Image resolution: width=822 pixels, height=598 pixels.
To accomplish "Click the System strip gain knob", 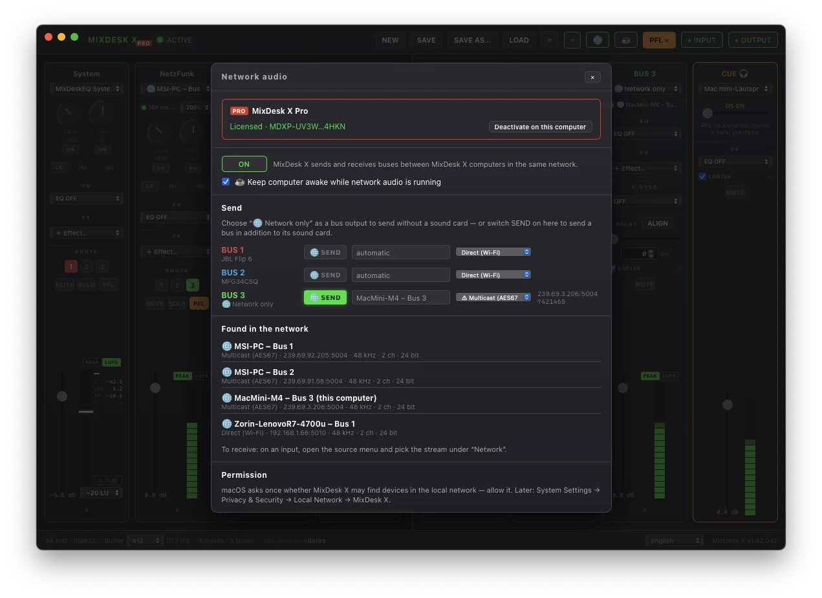I will (x=69, y=114).
